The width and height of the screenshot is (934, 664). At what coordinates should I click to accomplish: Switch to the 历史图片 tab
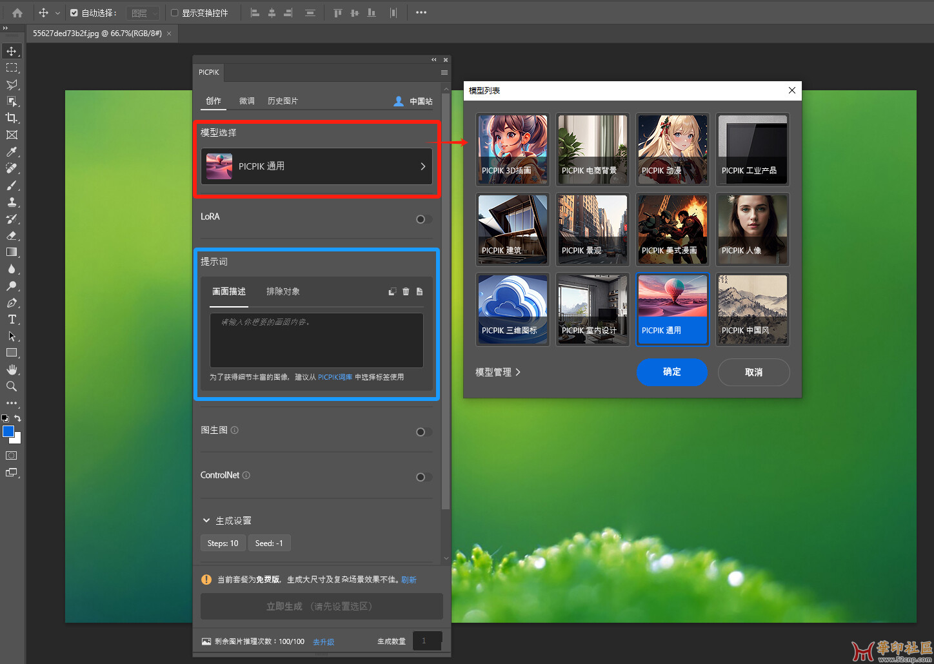coord(283,101)
